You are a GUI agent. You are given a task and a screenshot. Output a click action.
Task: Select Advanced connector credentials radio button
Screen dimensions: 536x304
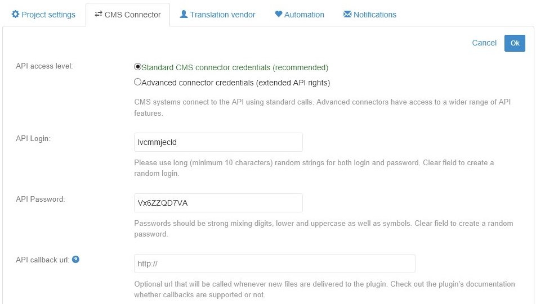[137, 82]
